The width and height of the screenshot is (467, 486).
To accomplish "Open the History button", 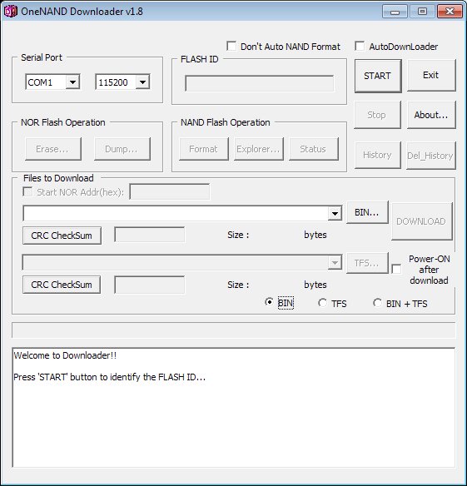I will point(378,155).
